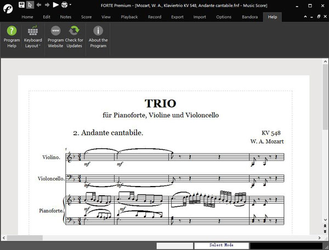
Task: Open the Keyboard Layout dropdown
Action: click(x=33, y=37)
